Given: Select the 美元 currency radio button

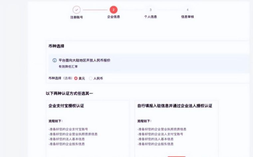Looking at the screenshot, I should (x=76, y=78).
